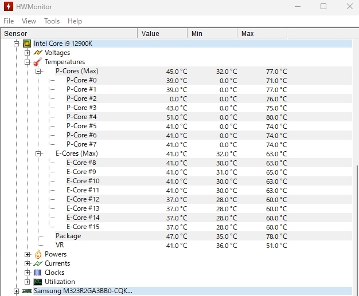Viewport: 359px width, 296px height.
Task: Select the E-Core #12 row
Action: [x=209, y=199]
